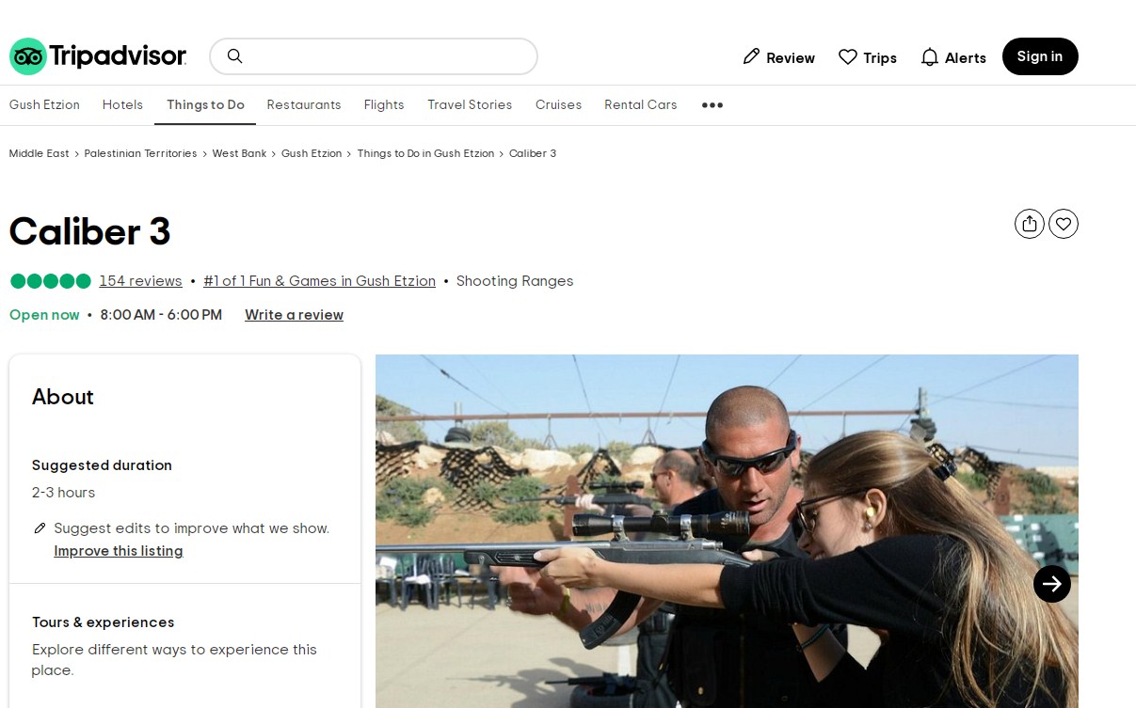Screen dimensions: 1136x708
Task: Open the shooting range main photo
Action: 659,527
